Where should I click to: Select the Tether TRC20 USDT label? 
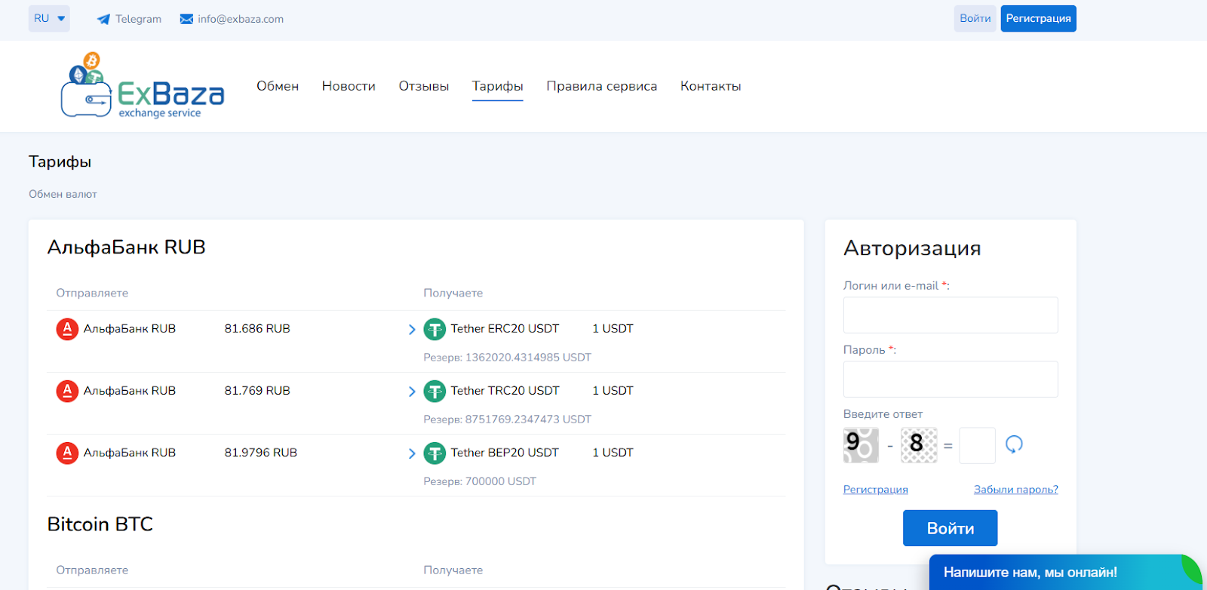pos(505,391)
